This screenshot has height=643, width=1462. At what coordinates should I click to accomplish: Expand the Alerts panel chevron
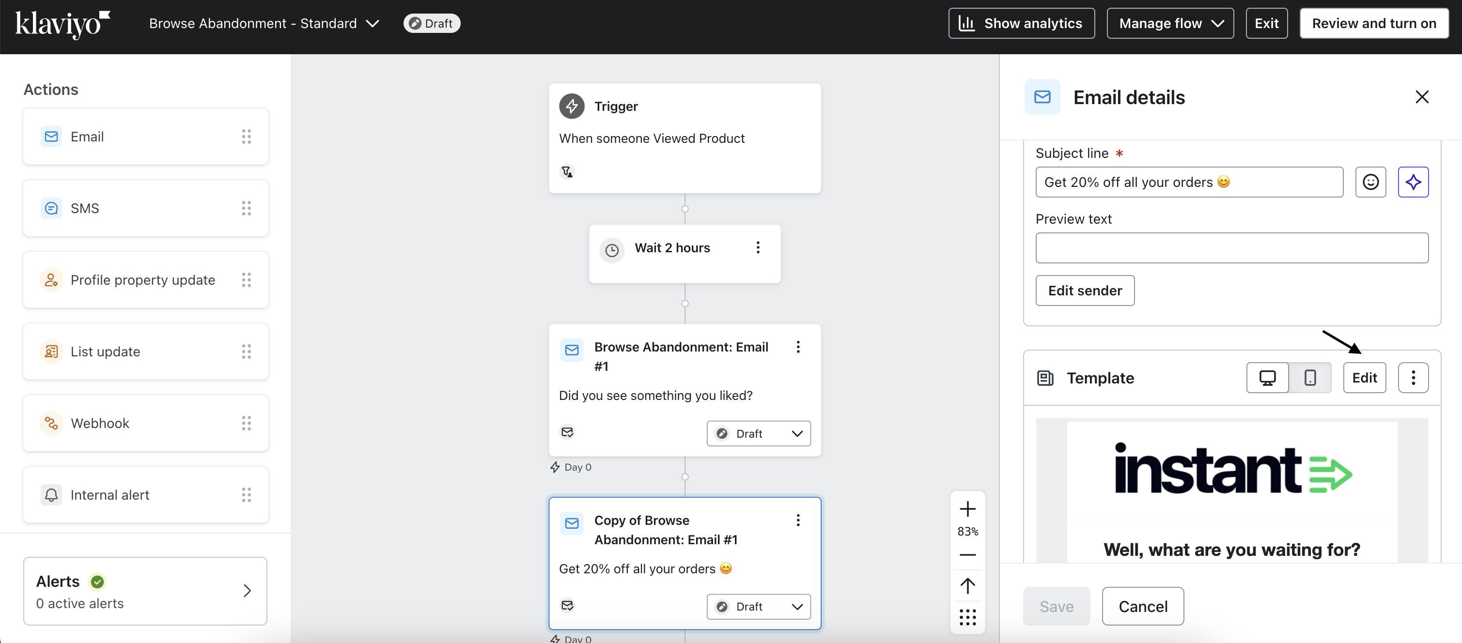[x=247, y=591]
